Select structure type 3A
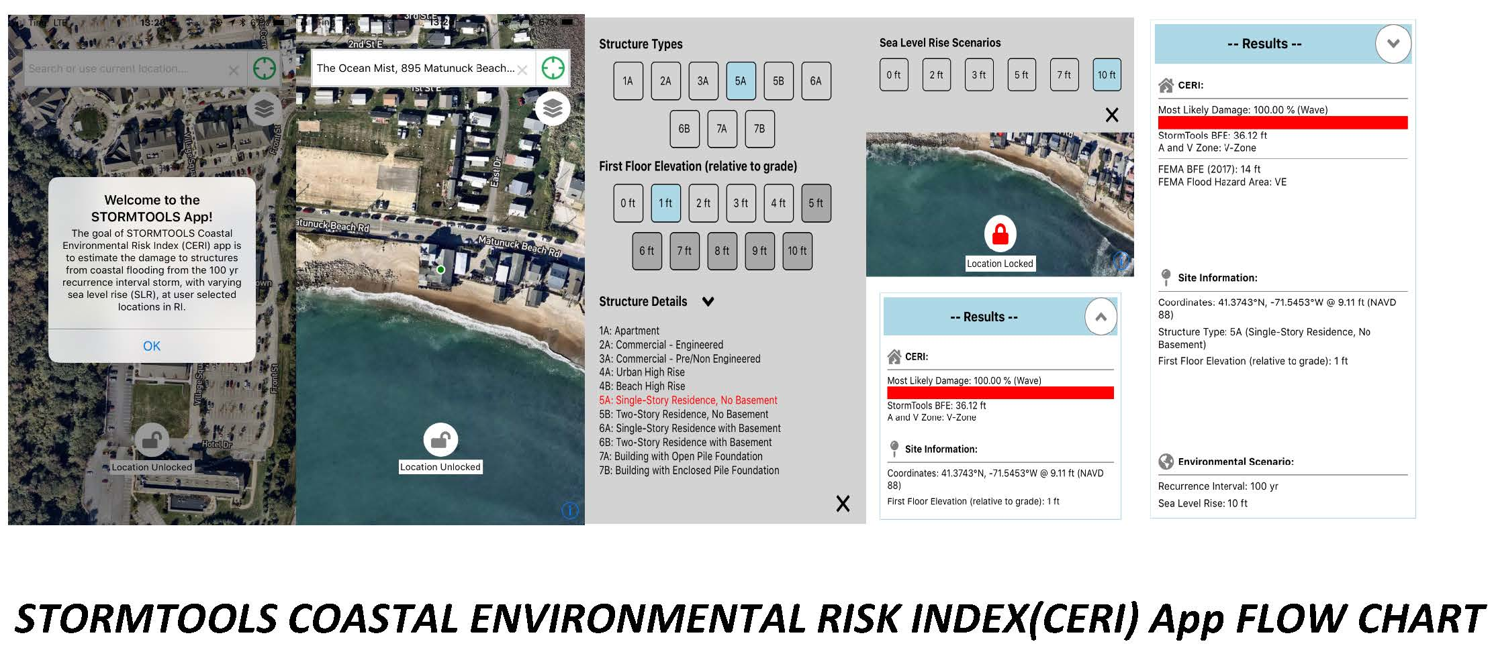This screenshot has height=654, width=1494. (703, 81)
